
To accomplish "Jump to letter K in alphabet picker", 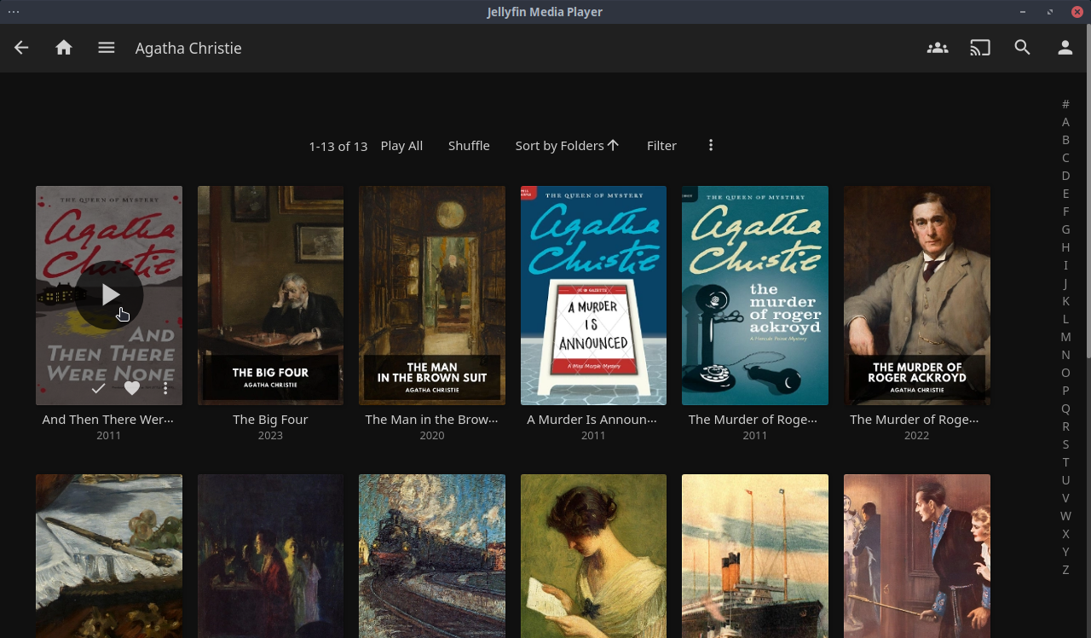I will pyautogui.click(x=1065, y=301).
